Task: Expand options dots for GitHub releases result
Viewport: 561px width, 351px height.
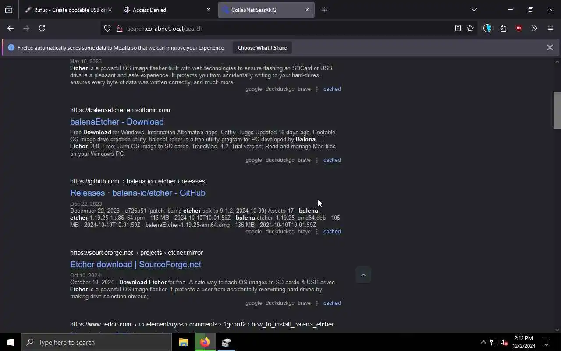Action: 317,232
